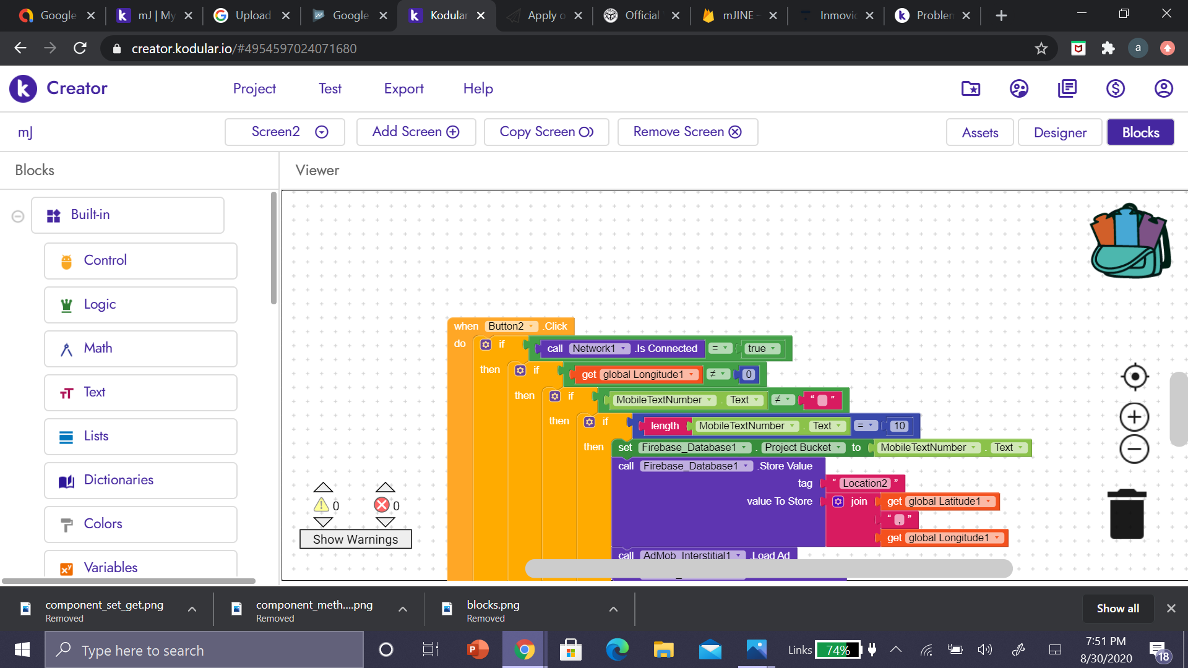Open the starred folder icon in header

[x=970, y=89]
